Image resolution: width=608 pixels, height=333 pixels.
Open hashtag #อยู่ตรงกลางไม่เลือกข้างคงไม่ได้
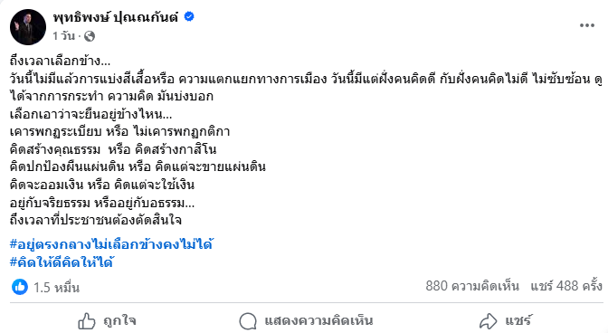pos(111,244)
